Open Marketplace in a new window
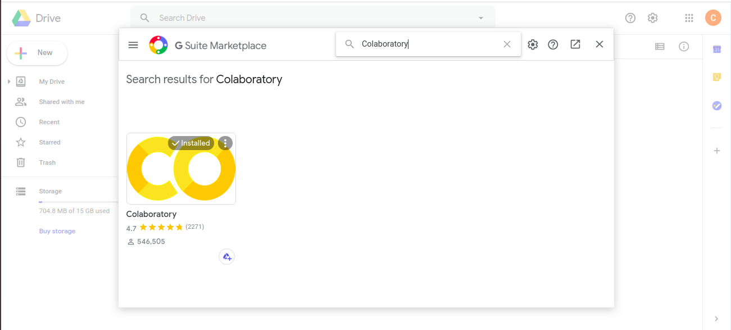This screenshot has height=330, width=731. click(x=575, y=44)
